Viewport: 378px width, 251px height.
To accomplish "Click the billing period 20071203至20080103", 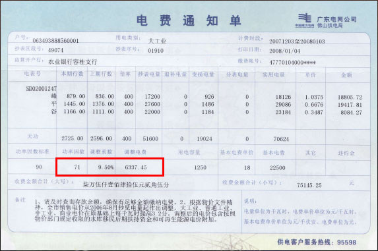I will 297,42.
